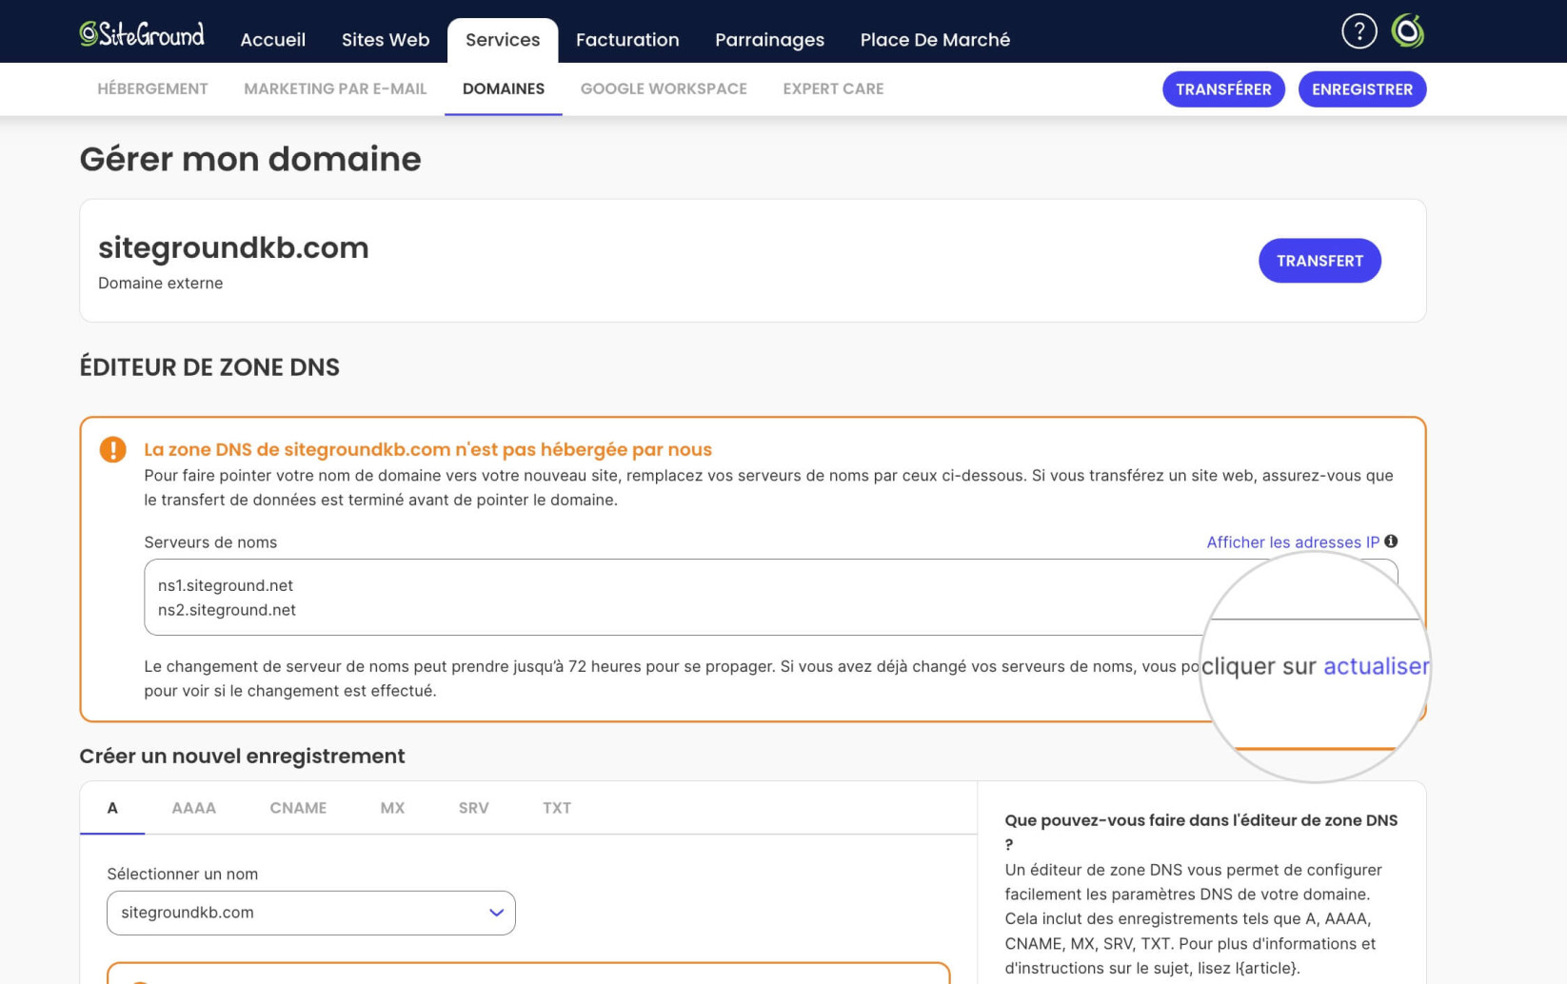Switch to MARKETING PAR E-MAIL sub-tab

pos(335,89)
